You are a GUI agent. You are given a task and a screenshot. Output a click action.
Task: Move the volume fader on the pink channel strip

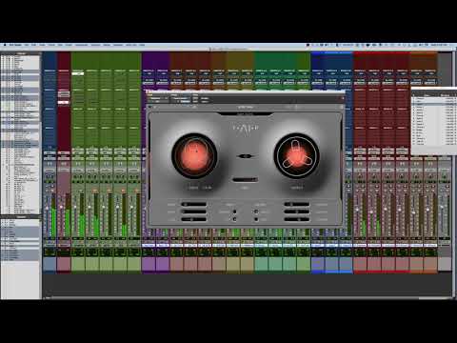point(61,207)
